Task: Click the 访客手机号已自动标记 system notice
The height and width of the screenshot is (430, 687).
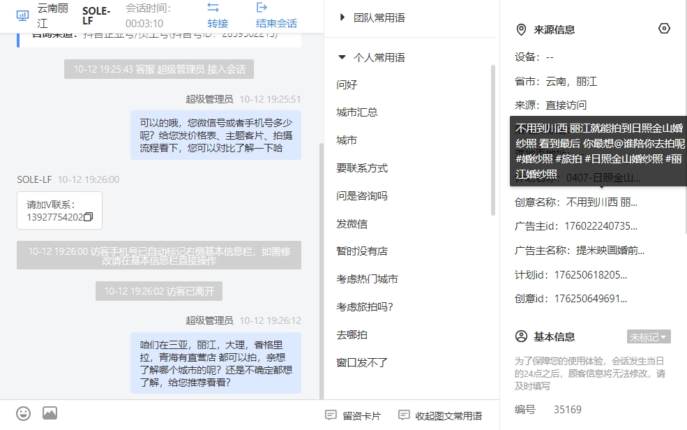Action: (x=159, y=255)
